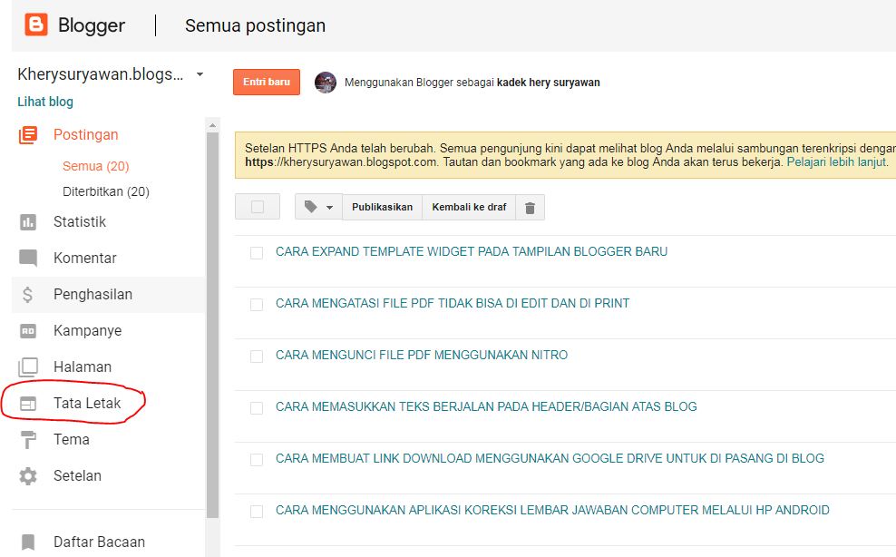The height and width of the screenshot is (557, 896).
Task: Tick the checkbox beside the PDF edit post
Action: (x=256, y=303)
